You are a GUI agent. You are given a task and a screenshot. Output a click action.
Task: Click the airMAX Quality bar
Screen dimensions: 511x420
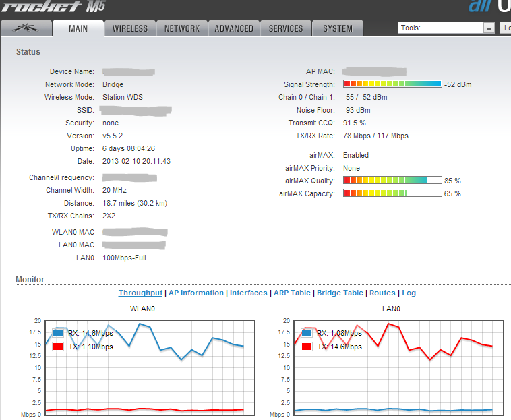pos(392,180)
